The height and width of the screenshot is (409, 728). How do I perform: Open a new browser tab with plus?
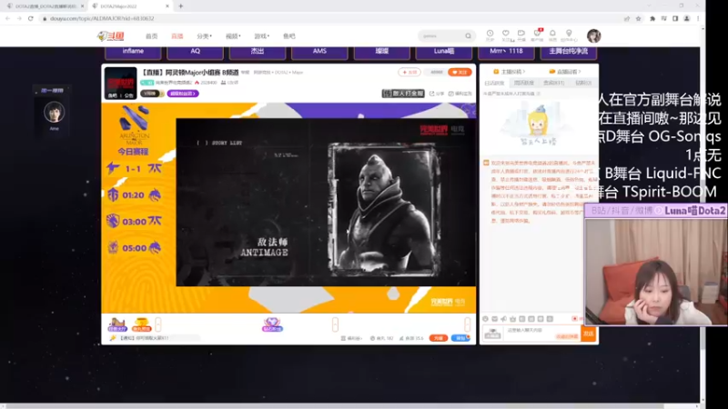180,6
